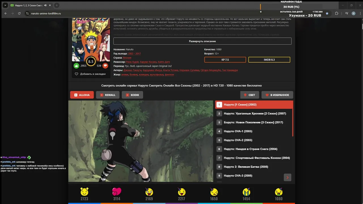The height and width of the screenshot is (204, 363).
Task: Click the KP 7.5 rating button
Action: coord(225,60)
